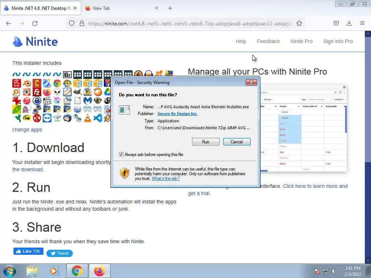371x278 pixels.
Task: Click the address bar URL
Action: pos(190,24)
